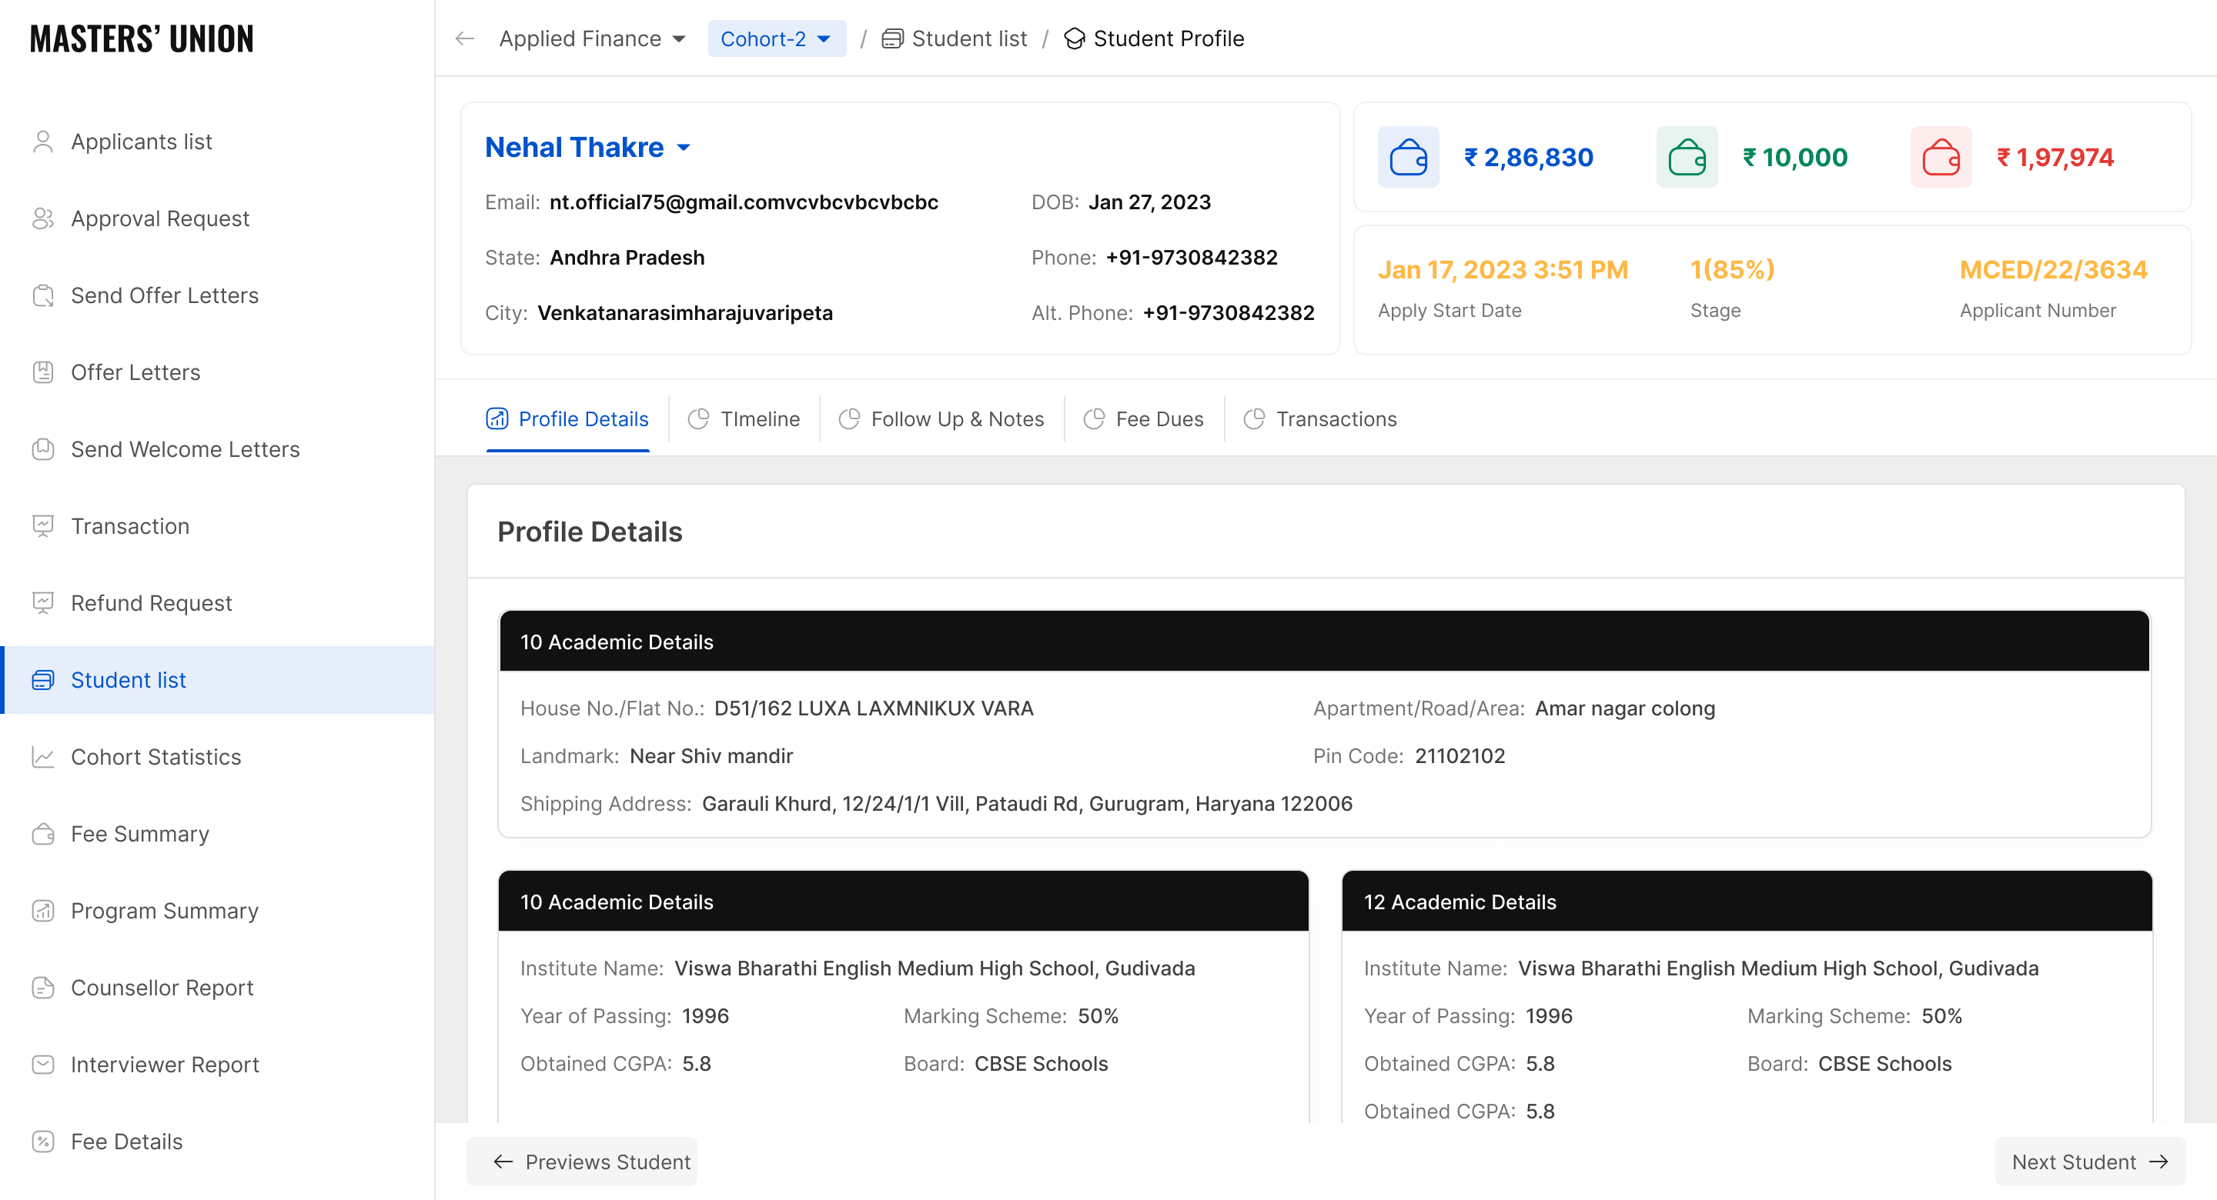The height and width of the screenshot is (1200, 2217).
Task: Click the Fee Details percent icon
Action: point(43,1142)
